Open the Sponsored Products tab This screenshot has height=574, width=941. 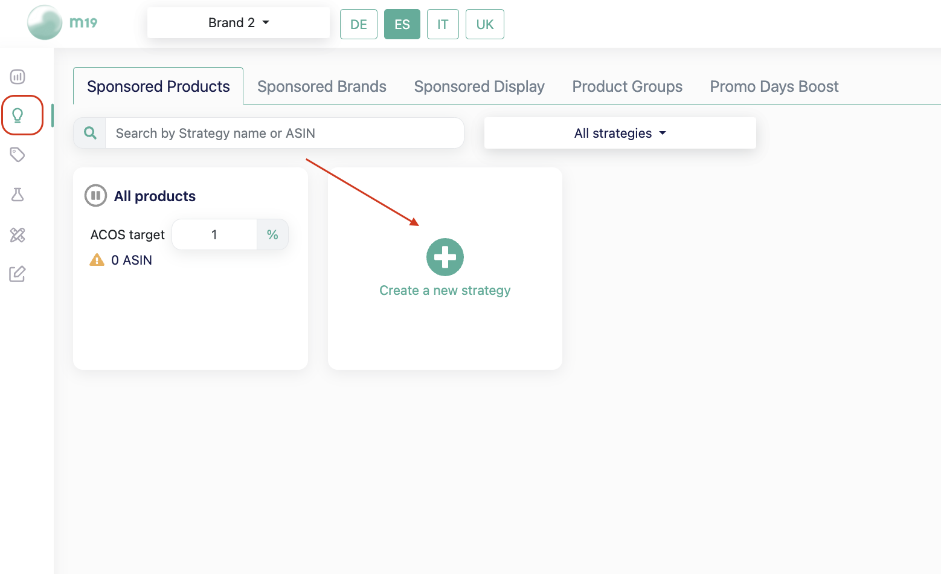click(158, 86)
